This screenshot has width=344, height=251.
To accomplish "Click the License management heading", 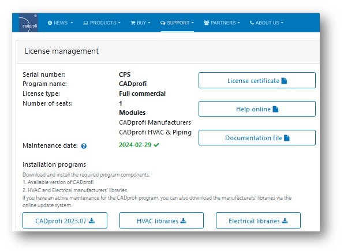I will [x=61, y=51].
